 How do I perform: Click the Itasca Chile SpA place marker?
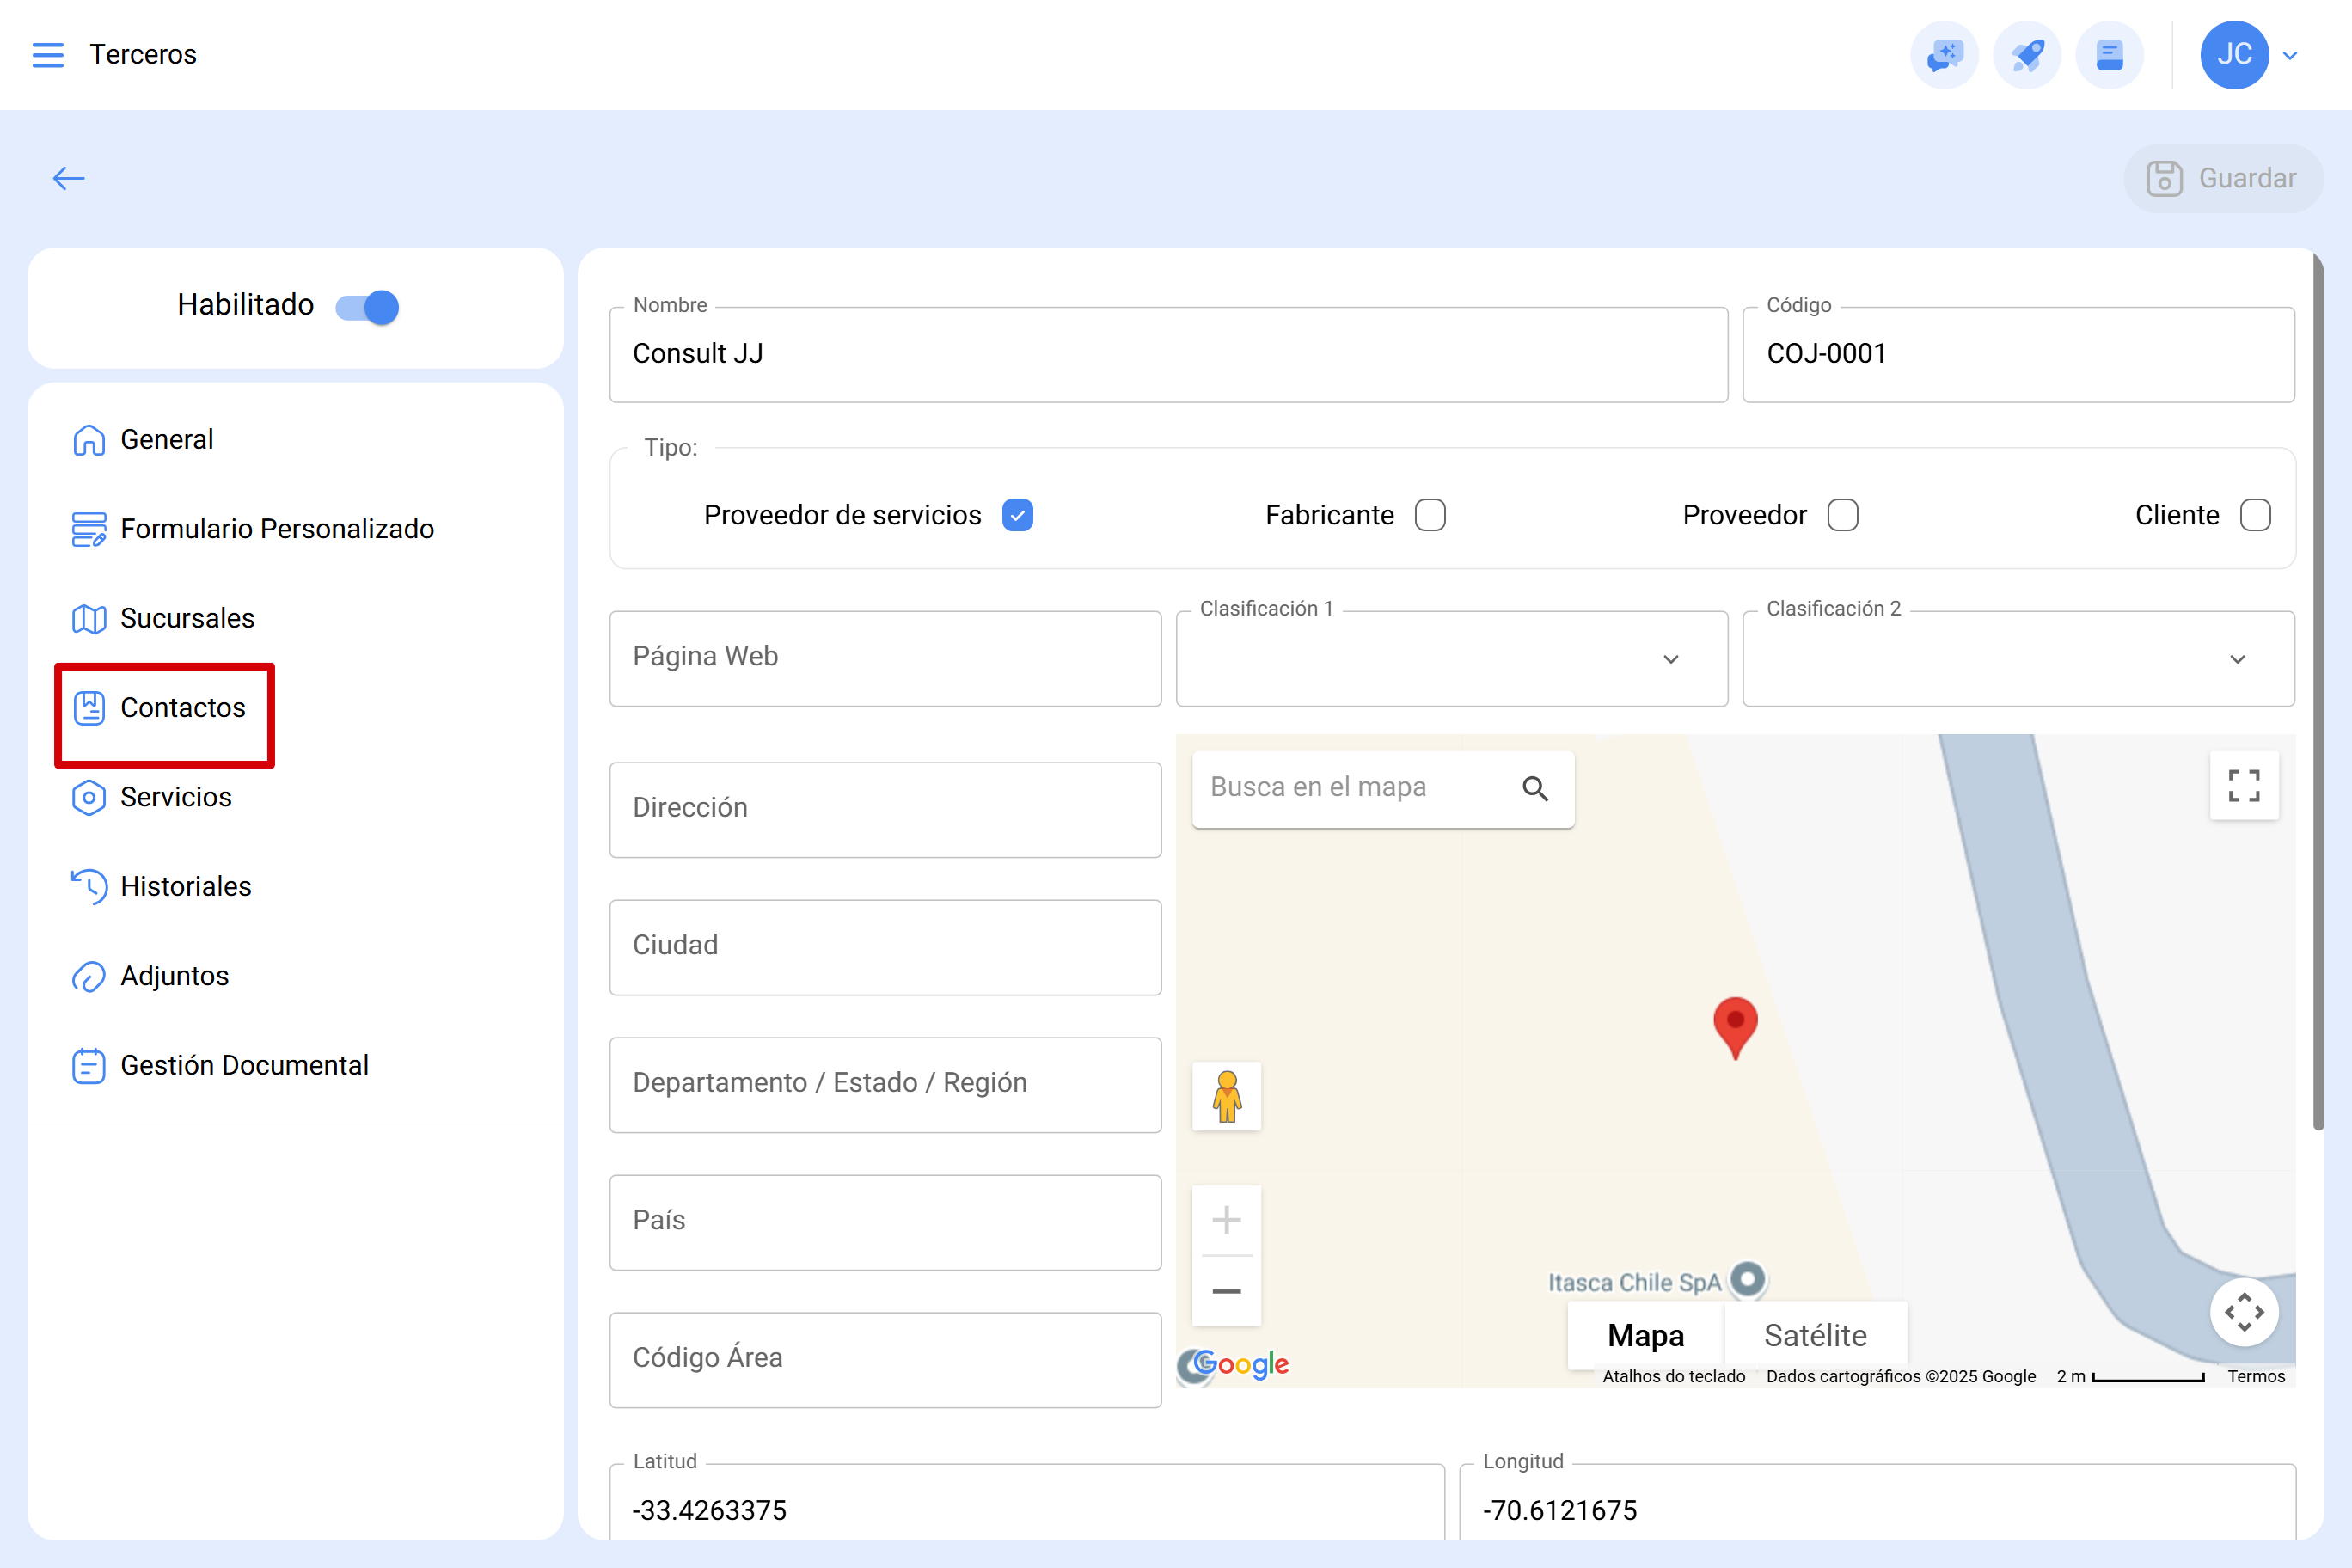pos(1747,1279)
